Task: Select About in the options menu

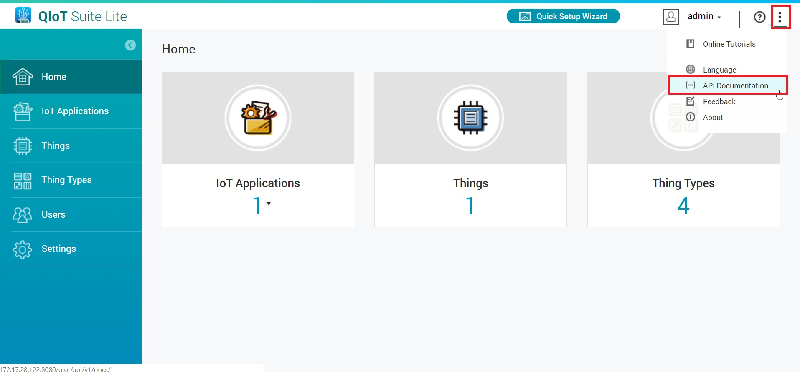Action: 713,118
